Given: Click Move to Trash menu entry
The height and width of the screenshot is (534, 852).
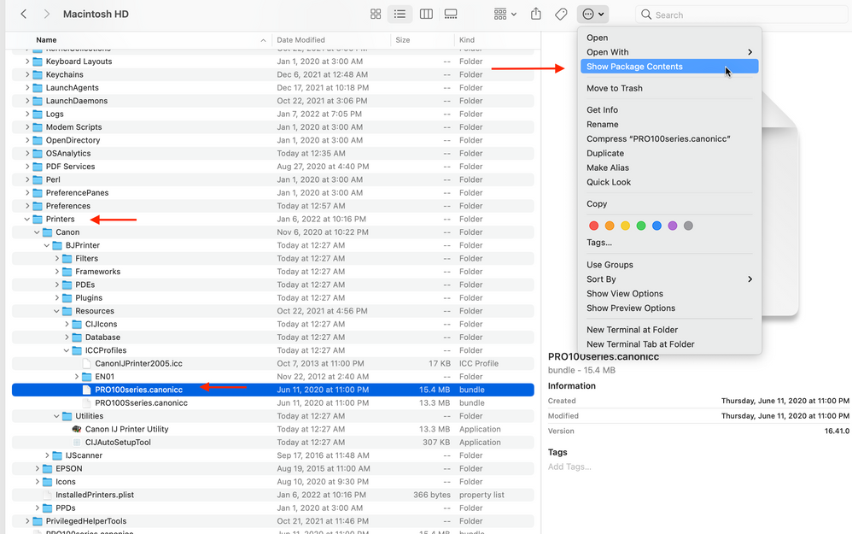Looking at the screenshot, I should click(615, 88).
